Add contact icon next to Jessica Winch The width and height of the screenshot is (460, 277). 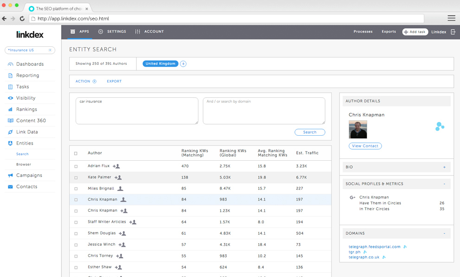(x=122, y=245)
